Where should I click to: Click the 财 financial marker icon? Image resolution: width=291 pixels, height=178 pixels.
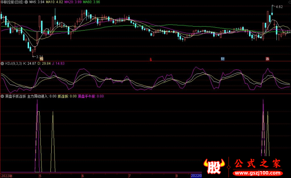point(223,59)
